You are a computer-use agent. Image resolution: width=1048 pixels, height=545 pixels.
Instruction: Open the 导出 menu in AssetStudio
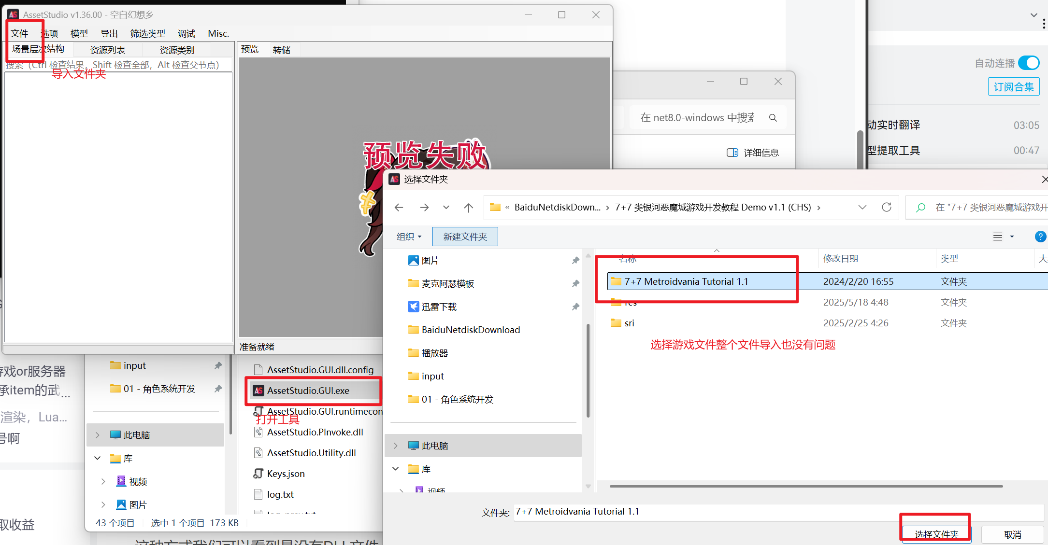click(x=109, y=33)
